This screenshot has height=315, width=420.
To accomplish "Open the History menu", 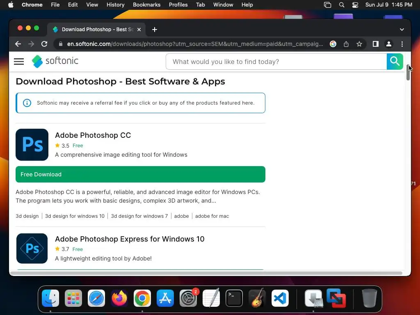I will click(115, 5).
